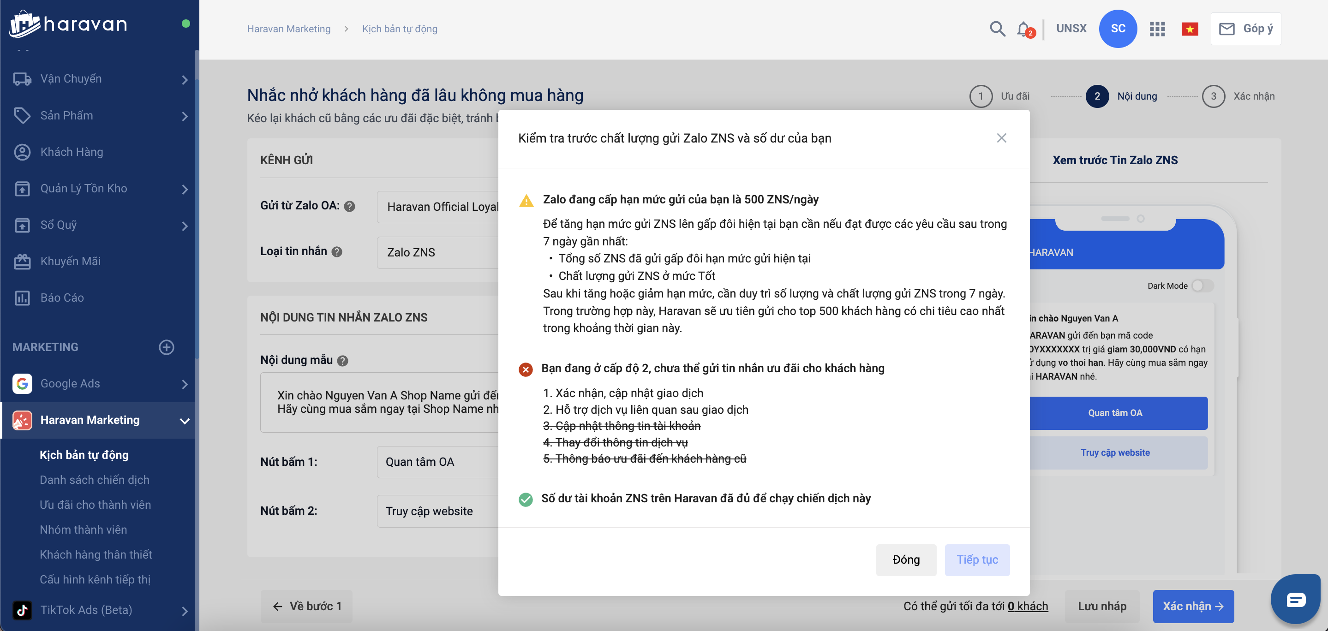Viewport: 1328px width, 631px height.
Task: Open Nhóm thành viên submenu item
Action: point(83,530)
